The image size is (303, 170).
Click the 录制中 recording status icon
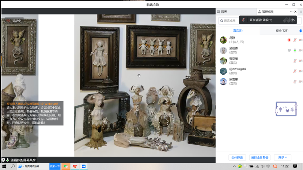[8, 21]
